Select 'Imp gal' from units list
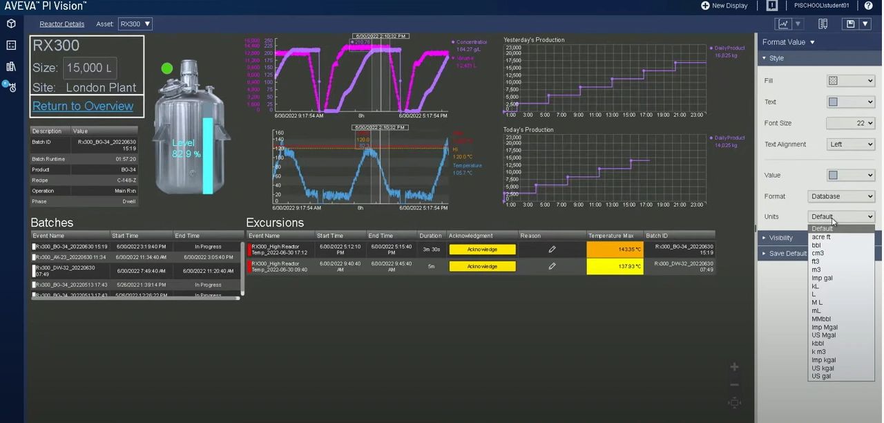 click(822, 278)
